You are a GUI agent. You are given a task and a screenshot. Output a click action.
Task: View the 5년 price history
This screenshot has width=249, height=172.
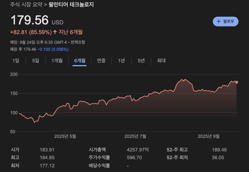pyautogui.click(x=141, y=60)
